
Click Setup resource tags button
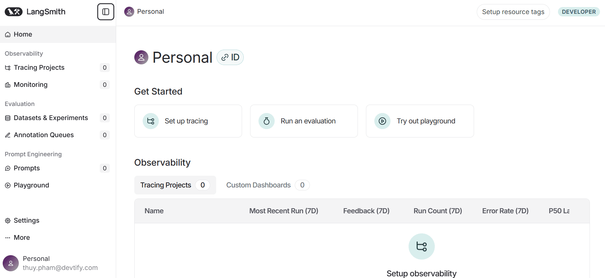coord(513,12)
